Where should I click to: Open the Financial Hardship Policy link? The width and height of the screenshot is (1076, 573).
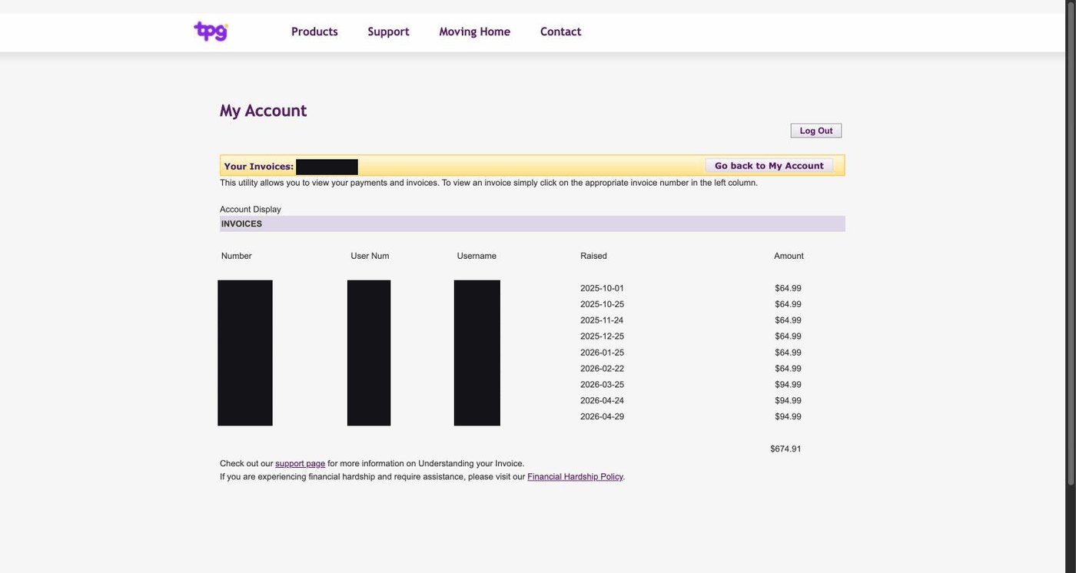575,477
